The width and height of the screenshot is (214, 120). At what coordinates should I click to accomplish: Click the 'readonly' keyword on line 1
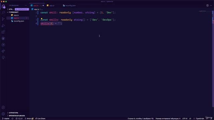(x=65, y=13)
